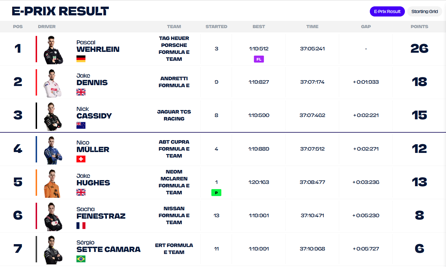Screen dimensions: 446x267
Task: Click the orange McLaren team color bar
Action: 36,182
